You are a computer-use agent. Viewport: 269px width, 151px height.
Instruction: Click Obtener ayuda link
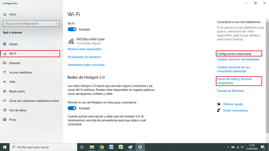click(x=233, y=104)
